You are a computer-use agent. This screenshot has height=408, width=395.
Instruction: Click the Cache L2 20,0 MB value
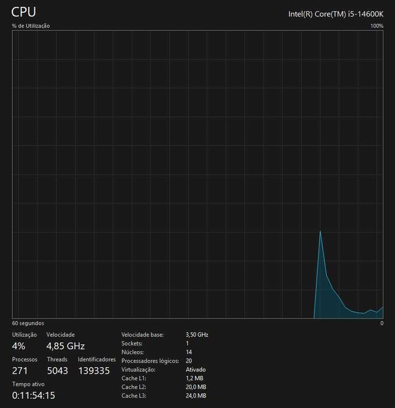(x=196, y=387)
